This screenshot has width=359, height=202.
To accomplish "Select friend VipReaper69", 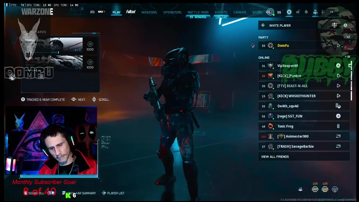I will (x=304, y=66).
